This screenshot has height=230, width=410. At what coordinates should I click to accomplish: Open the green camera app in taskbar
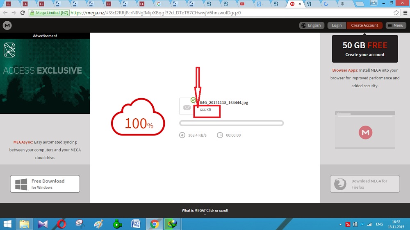click(x=117, y=224)
